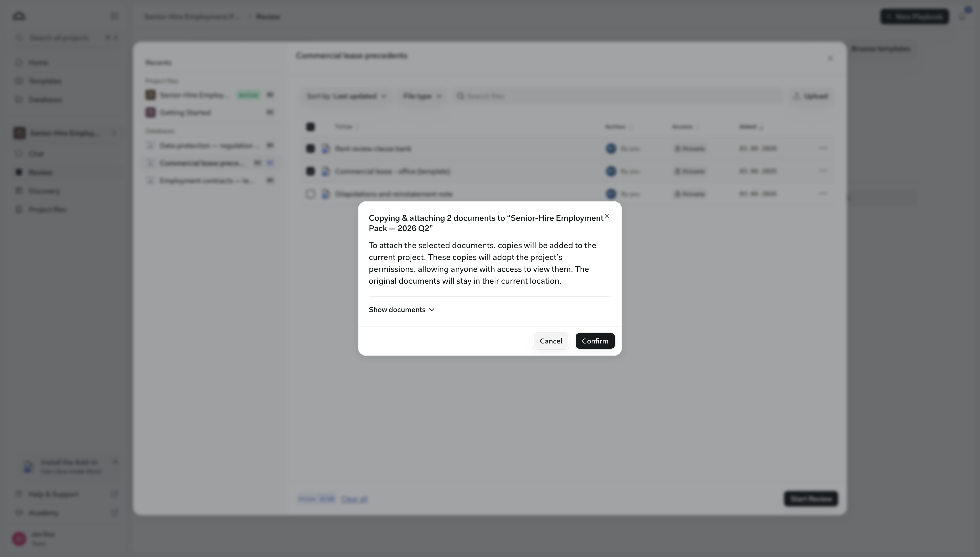Open Discovery in the blurred sidebar
This screenshot has width=980, height=557.
point(44,191)
